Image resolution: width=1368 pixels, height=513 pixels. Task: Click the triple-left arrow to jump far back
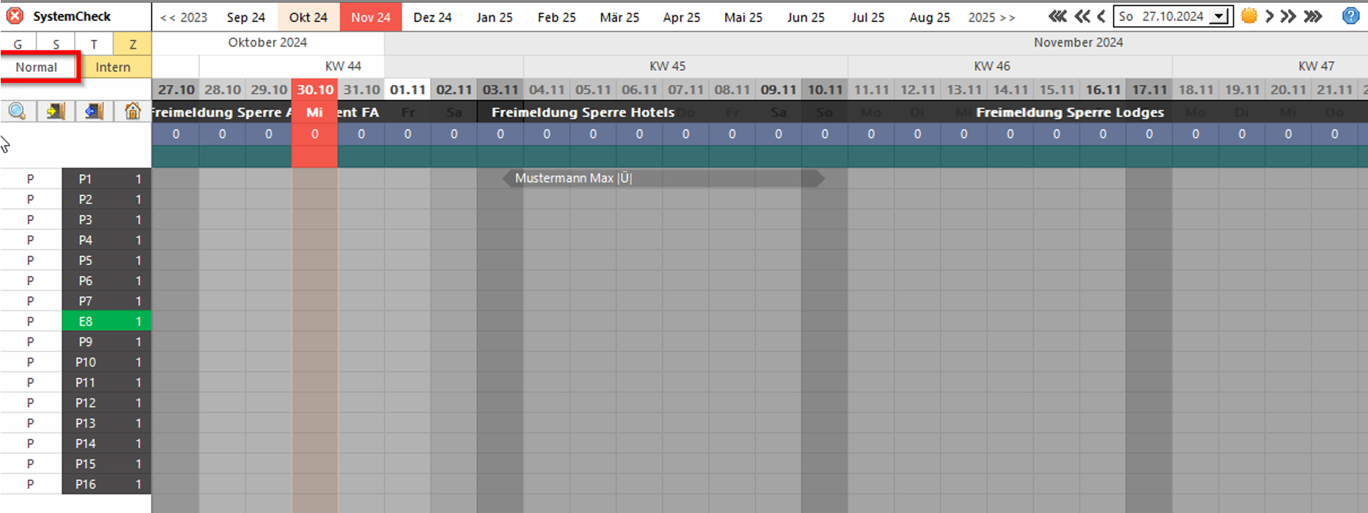point(1057,16)
